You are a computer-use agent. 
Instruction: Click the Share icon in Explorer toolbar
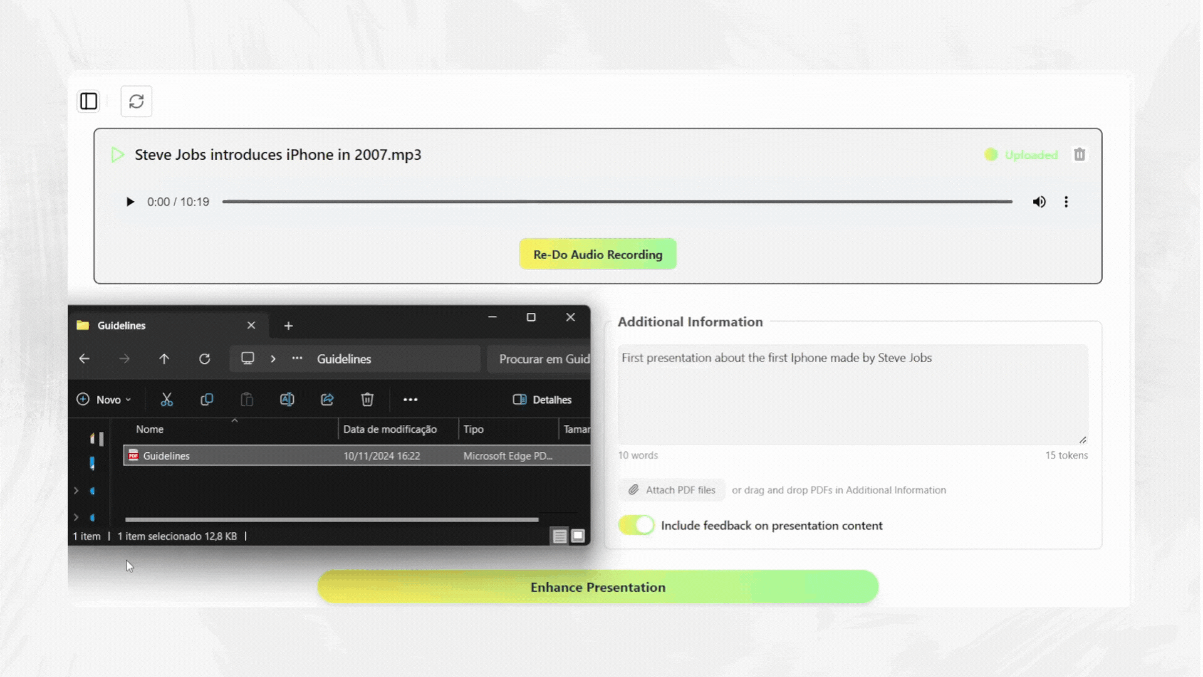tap(327, 399)
